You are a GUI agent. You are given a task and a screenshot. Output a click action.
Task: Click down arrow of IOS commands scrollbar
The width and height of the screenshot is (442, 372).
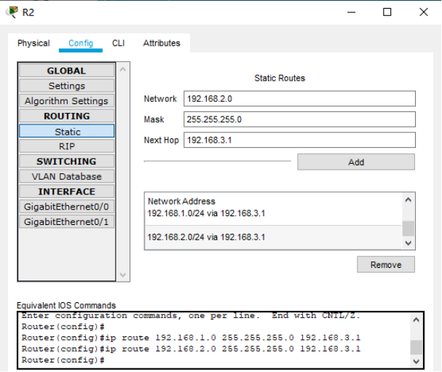[x=416, y=361]
